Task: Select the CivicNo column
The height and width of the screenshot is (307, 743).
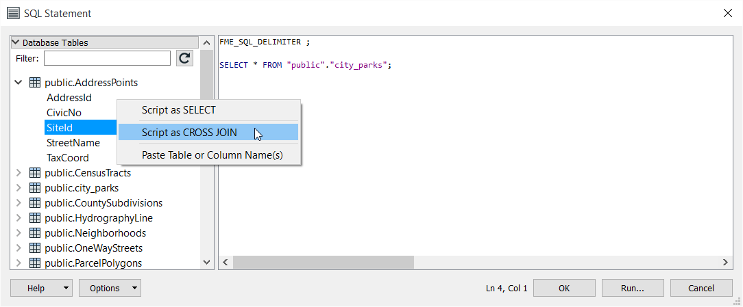Action: pyautogui.click(x=64, y=113)
